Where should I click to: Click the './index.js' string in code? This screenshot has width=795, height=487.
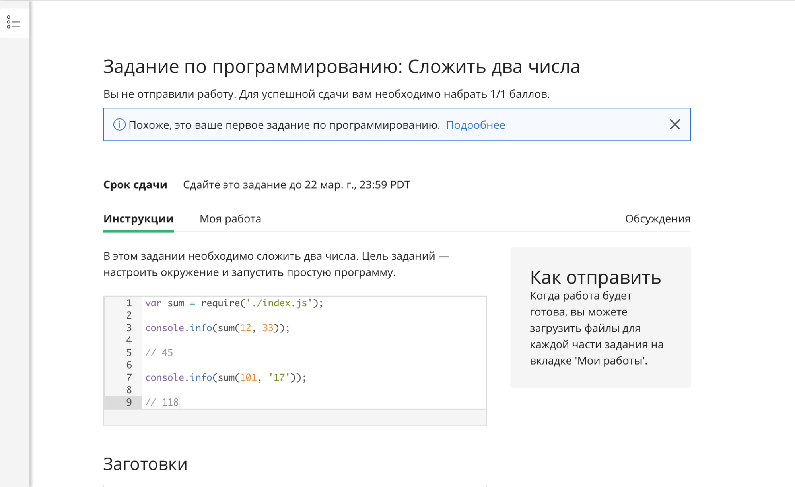(279, 303)
